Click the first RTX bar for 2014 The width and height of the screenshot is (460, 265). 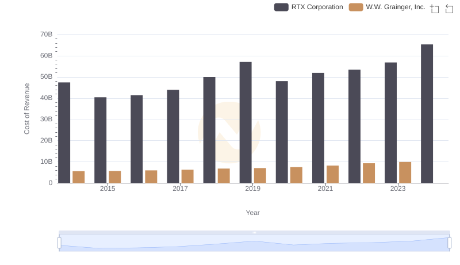click(64, 133)
